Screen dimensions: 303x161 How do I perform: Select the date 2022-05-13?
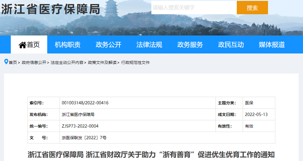click(256, 115)
